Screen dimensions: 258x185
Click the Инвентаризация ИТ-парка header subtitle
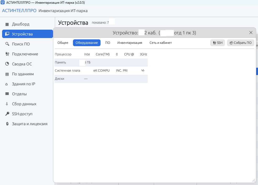[63, 11]
